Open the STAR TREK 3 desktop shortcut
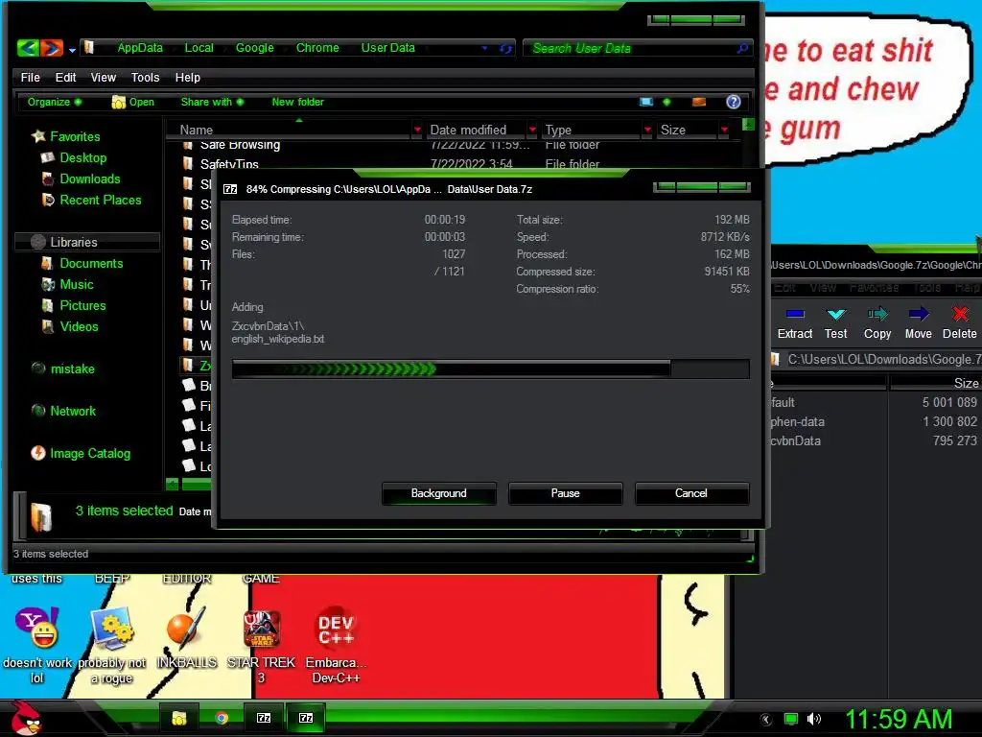Viewport: 982px width, 737px height. coord(261,647)
